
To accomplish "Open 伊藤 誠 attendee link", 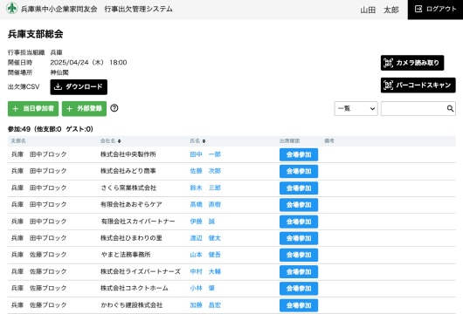I will [203, 222].
